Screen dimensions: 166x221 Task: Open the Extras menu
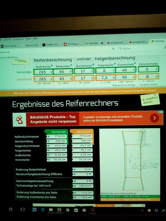[28, 39]
